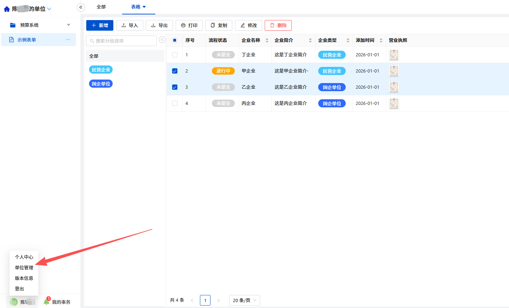Image resolution: width=509 pixels, height=308 pixels.
Task: Check the row 4 丙企业 checkbox
Action: (175, 103)
